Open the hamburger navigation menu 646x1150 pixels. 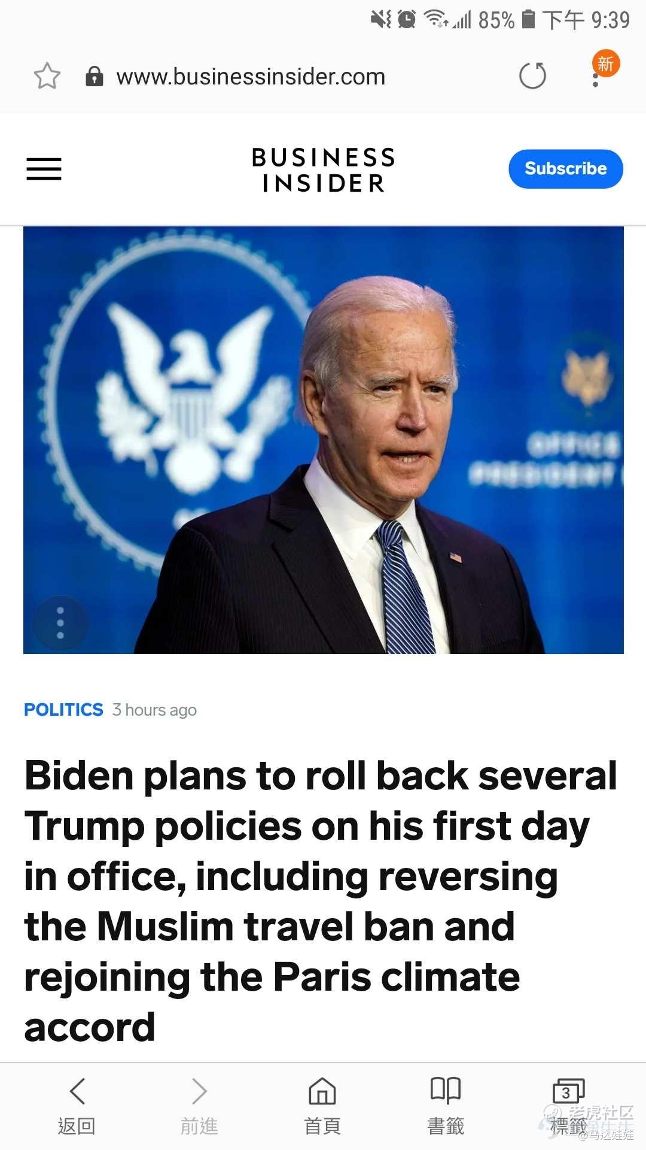tap(44, 168)
